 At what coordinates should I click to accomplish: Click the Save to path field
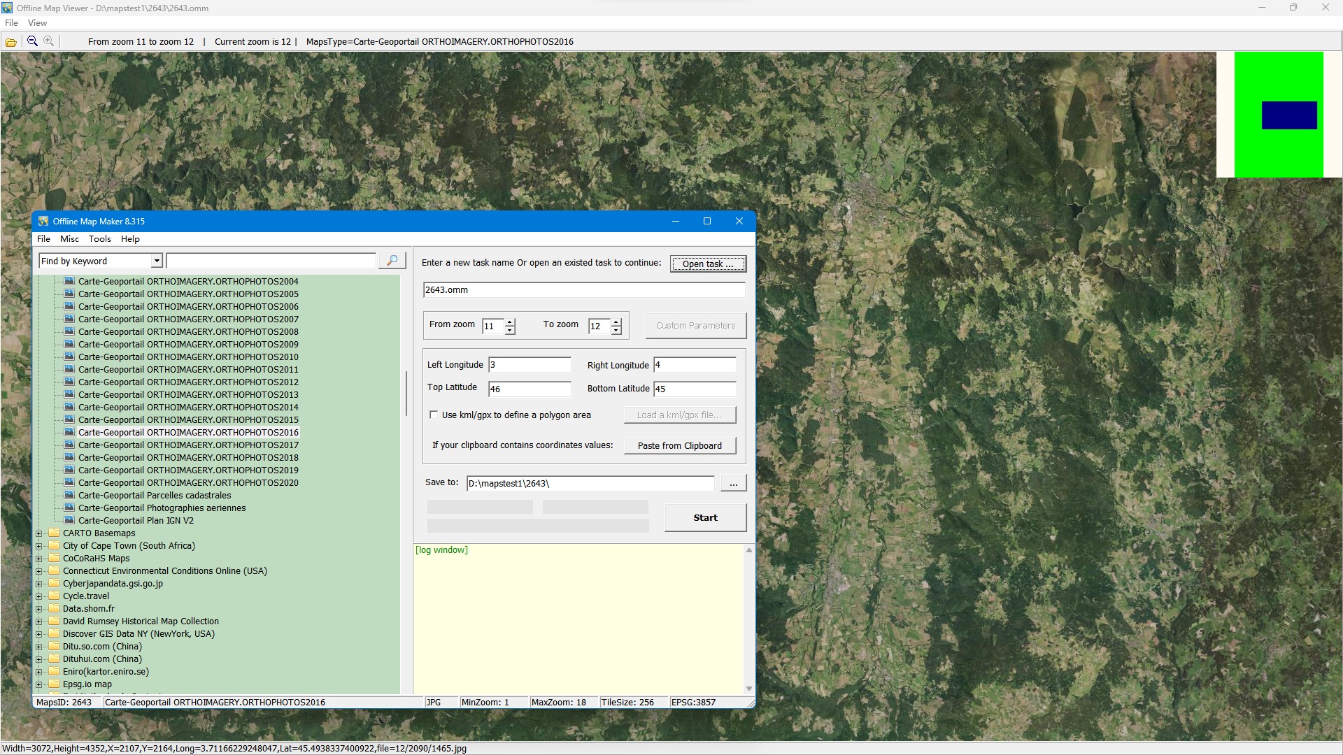(x=590, y=483)
